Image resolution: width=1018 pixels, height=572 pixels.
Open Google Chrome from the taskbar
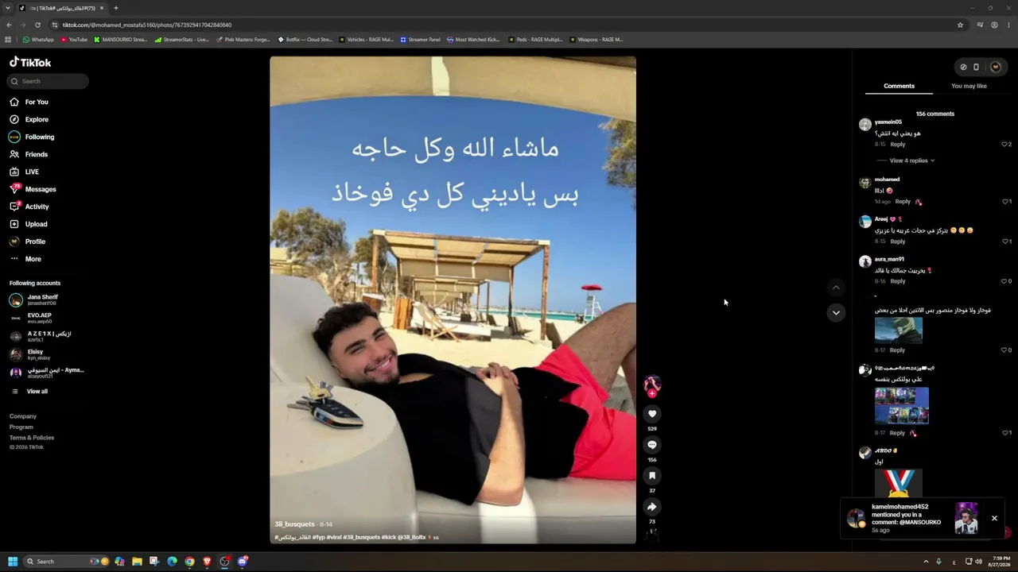point(189,562)
